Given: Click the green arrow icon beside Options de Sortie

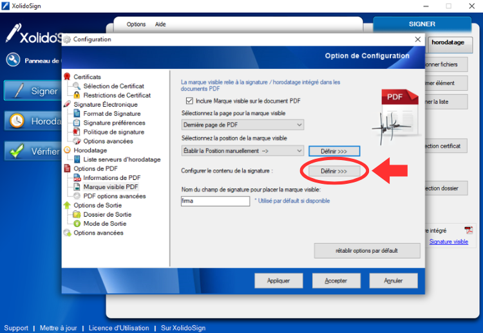Looking at the screenshot, I should click(x=67, y=205).
